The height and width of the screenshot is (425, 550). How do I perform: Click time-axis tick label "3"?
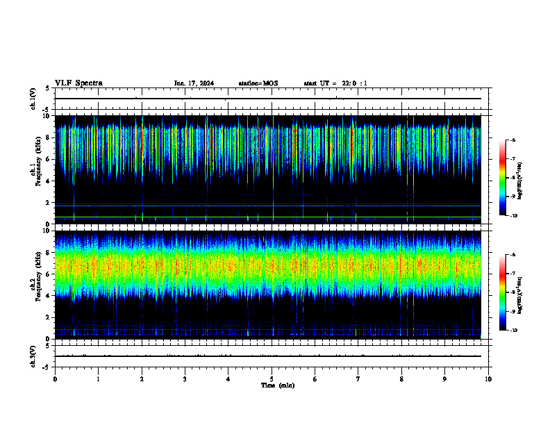pyautogui.click(x=185, y=379)
